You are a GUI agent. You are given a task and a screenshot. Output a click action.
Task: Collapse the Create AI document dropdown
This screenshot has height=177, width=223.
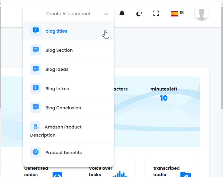[68, 14]
